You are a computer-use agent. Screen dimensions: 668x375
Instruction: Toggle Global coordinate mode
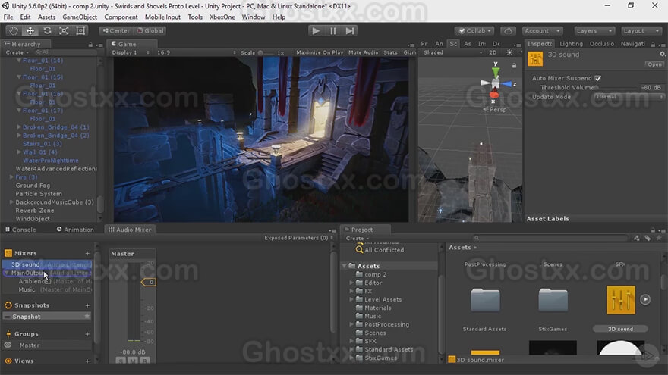150,30
